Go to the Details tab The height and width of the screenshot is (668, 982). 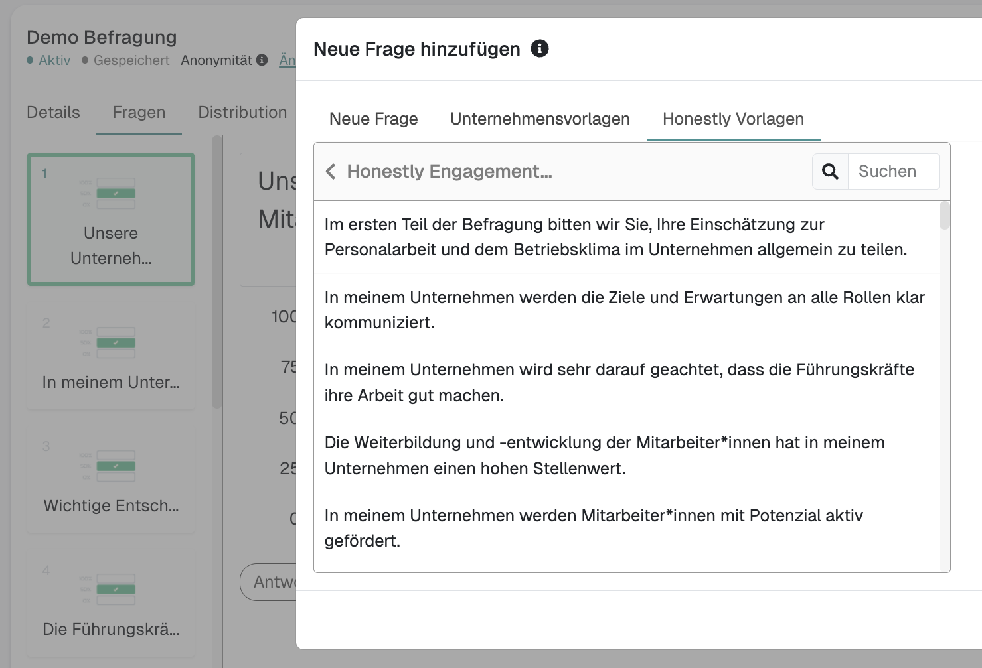pyautogui.click(x=53, y=113)
